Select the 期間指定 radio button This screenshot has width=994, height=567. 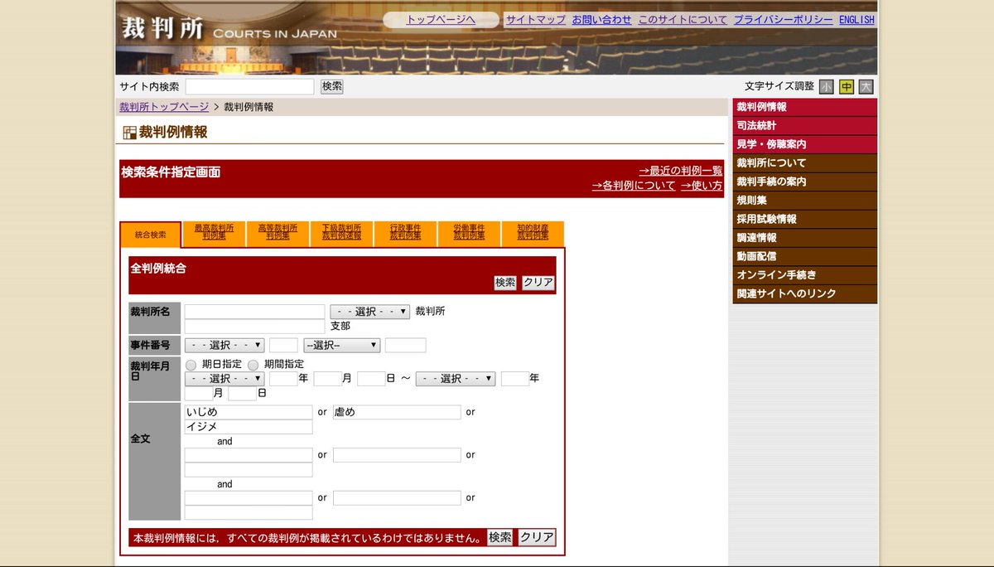point(253,365)
